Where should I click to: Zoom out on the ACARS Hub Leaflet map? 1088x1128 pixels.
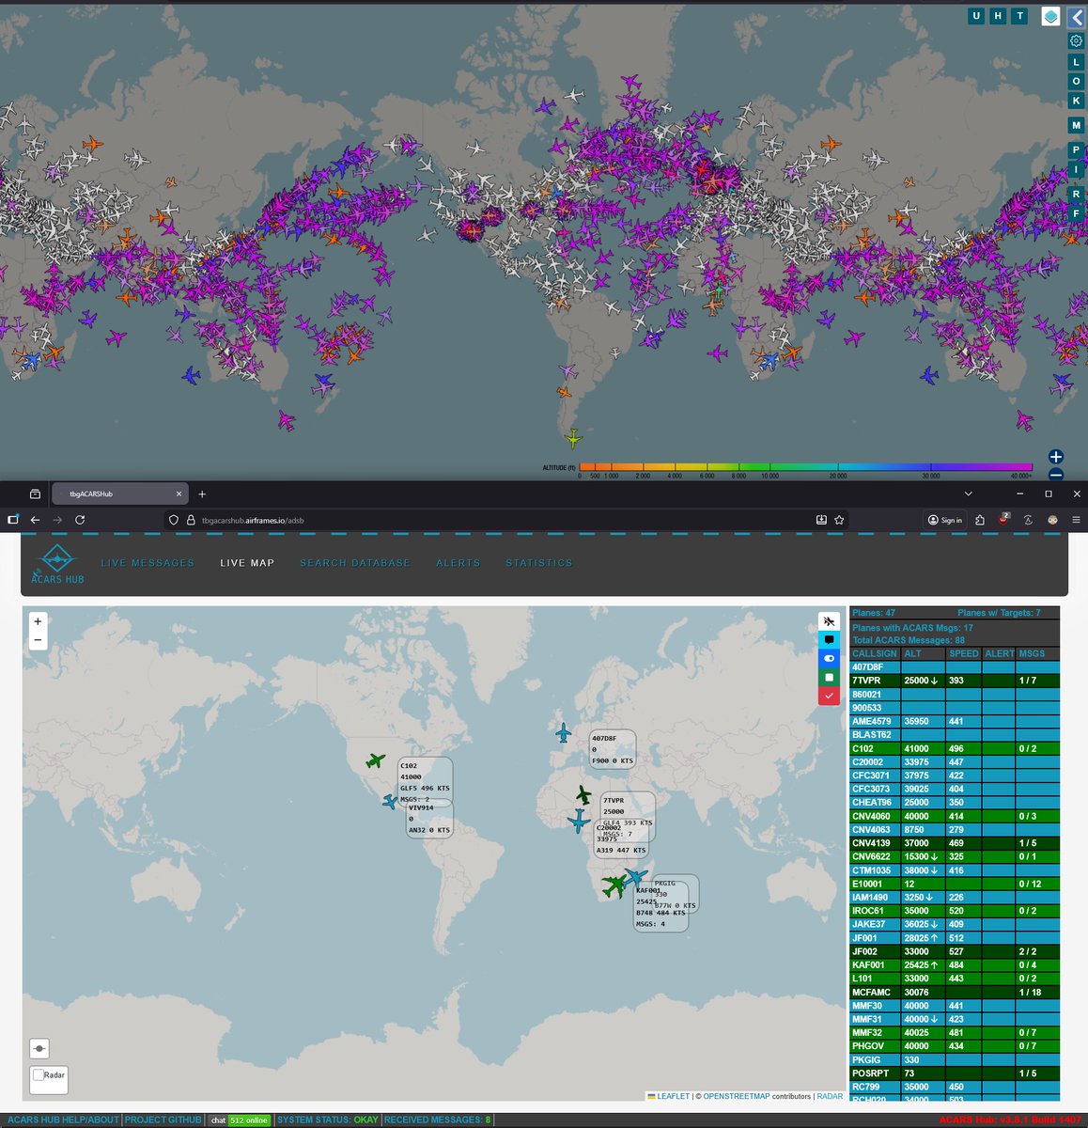coord(38,640)
